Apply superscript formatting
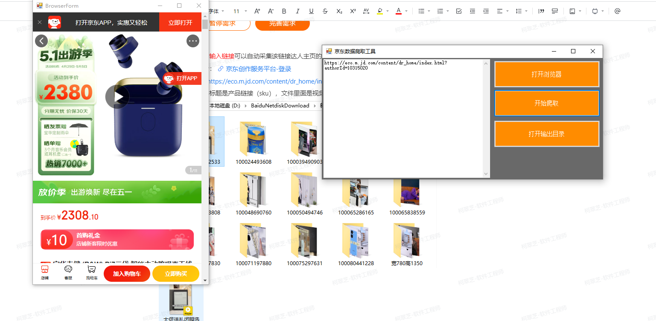 (x=353, y=11)
